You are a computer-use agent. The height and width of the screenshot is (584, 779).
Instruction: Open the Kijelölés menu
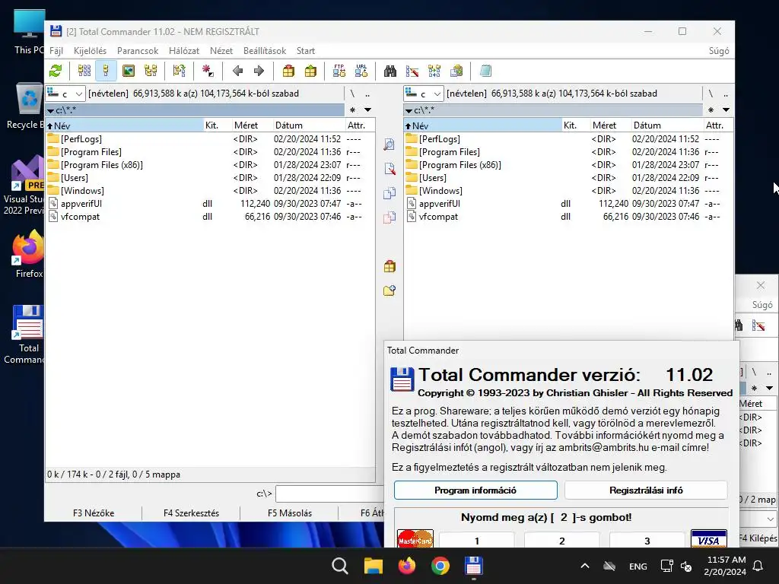(90, 51)
